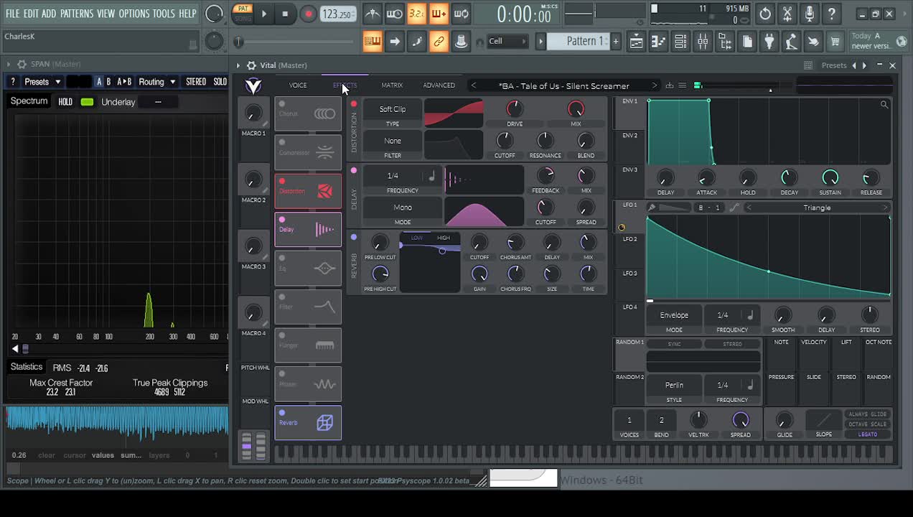Screen dimensions: 913x517
Task: Open distortion filter None selector
Action: pyautogui.click(x=393, y=141)
